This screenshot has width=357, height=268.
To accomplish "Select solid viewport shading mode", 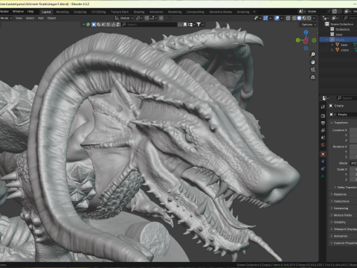I will coord(299,18).
